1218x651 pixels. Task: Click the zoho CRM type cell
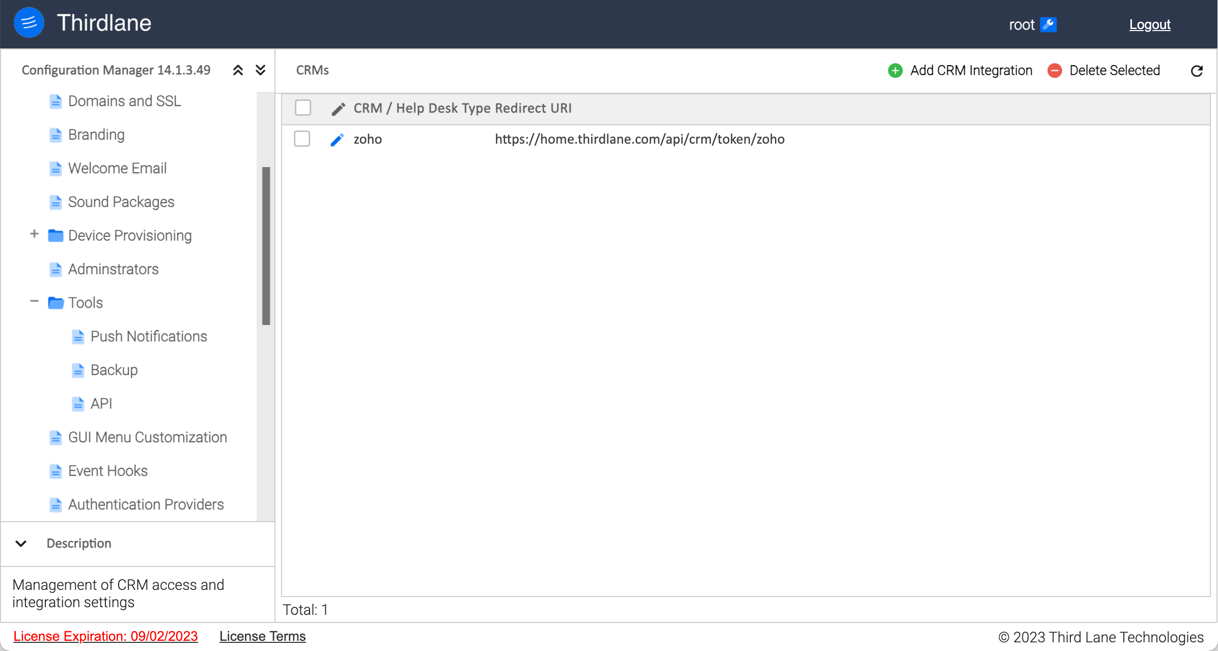coord(368,139)
